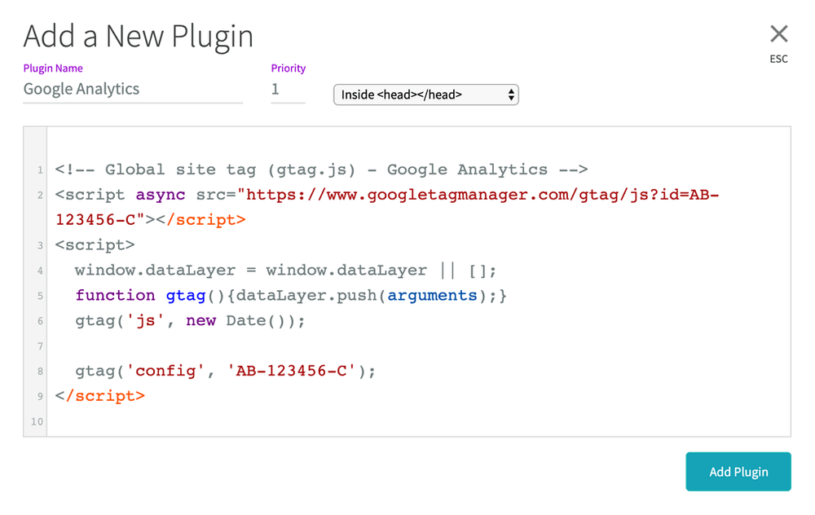This screenshot has height=515, width=815.
Task: Click the Plugin Name label
Action: tap(53, 68)
